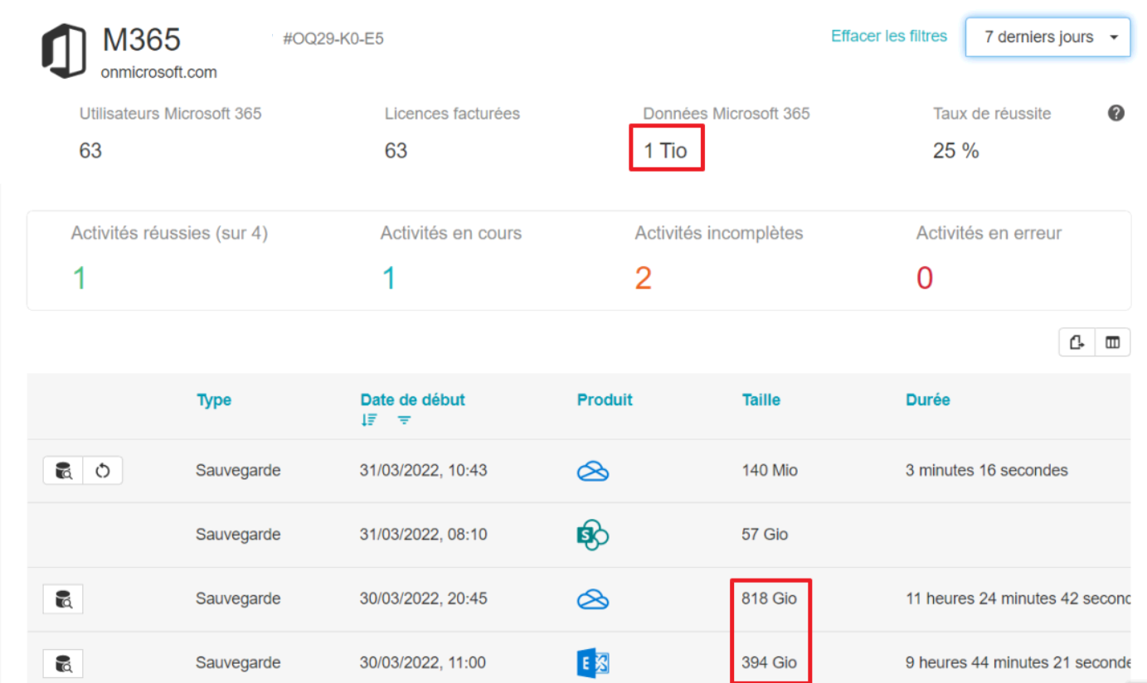1147x683 pixels.
Task: Click the 'Taux de réussite' label
Action: pyautogui.click(x=992, y=114)
